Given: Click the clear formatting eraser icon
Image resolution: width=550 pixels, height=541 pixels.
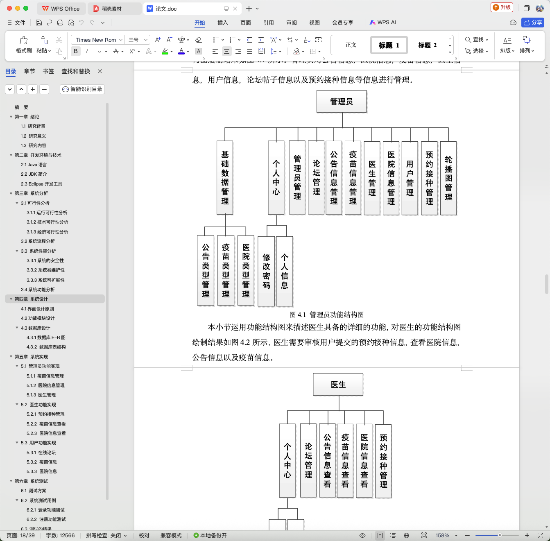Looking at the screenshot, I should 199,40.
